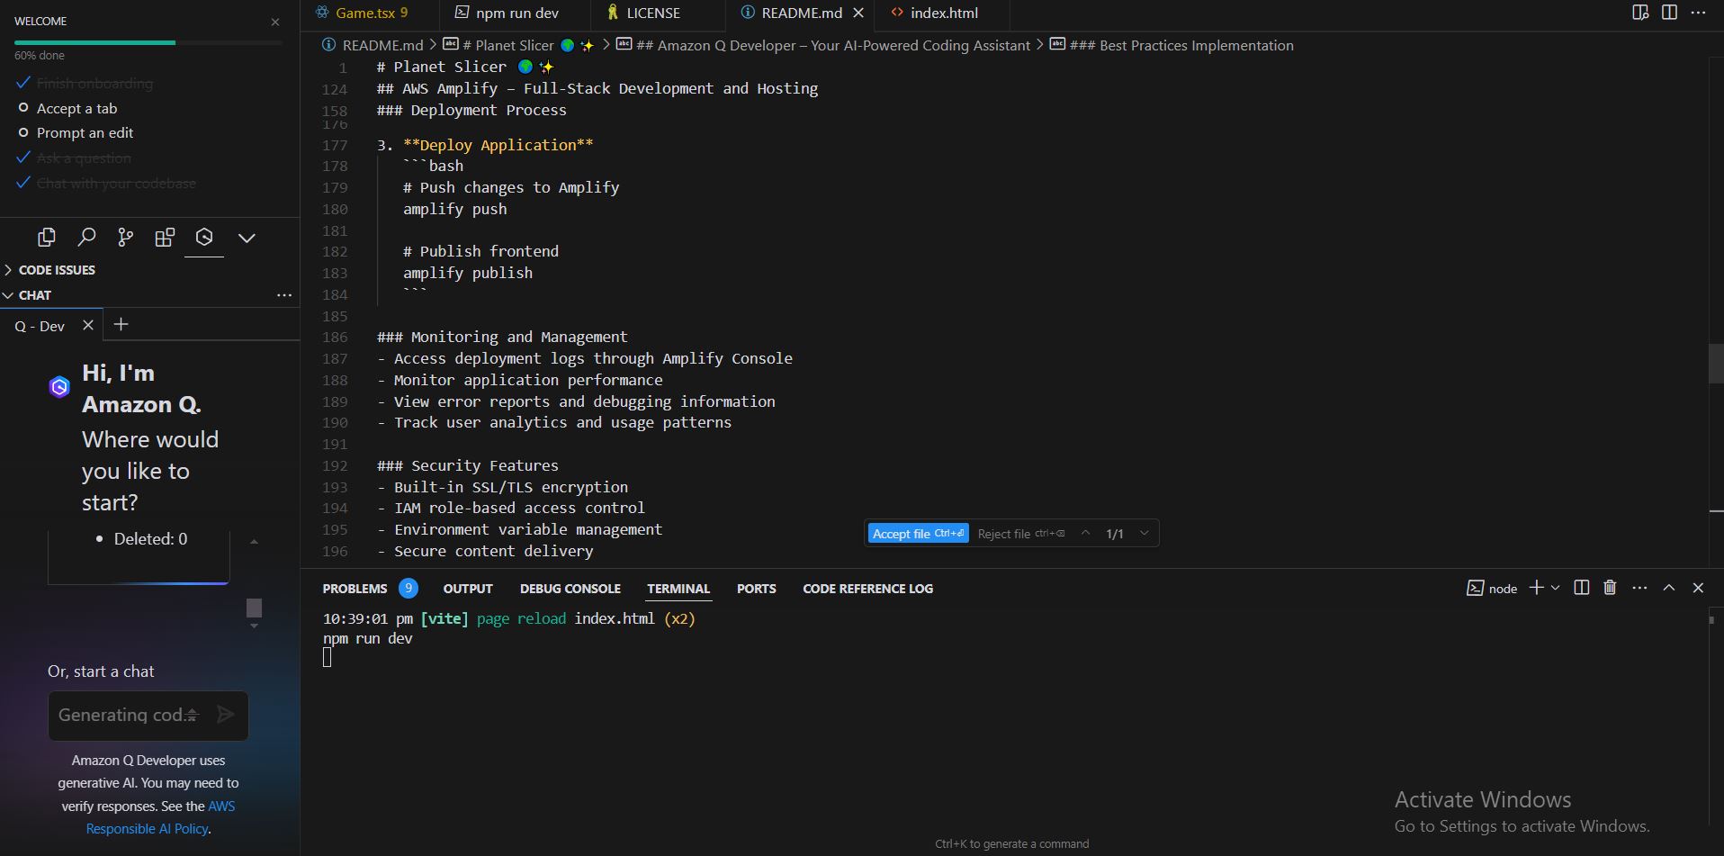The image size is (1724, 856).
Task: Toggle the 'Ask a question' checked step
Action: coord(74,158)
